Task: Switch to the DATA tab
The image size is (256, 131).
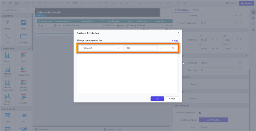Action: (x=196, y=10)
